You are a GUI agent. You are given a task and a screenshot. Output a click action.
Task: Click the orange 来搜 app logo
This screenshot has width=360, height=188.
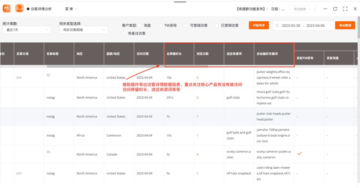(7, 8)
